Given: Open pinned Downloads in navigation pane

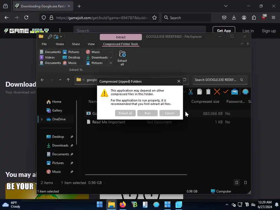Looking at the screenshot, I should (60, 145).
